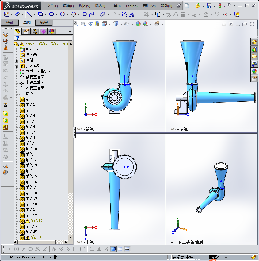The image size is (259, 261).
Task: Switch to the 草图 tab
Action: pyautogui.click(x=27, y=22)
